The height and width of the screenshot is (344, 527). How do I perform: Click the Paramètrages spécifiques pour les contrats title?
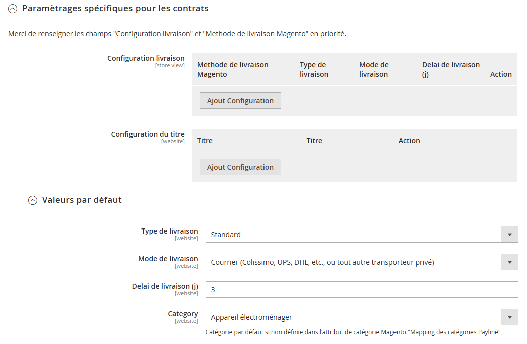tap(115, 9)
